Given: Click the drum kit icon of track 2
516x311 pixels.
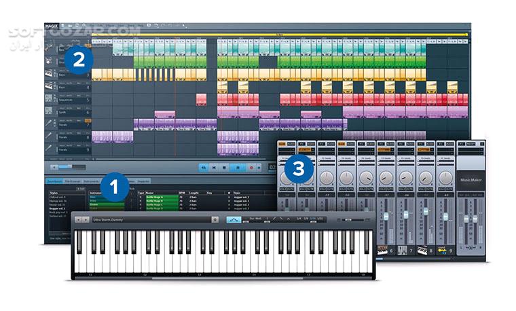Looking at the screenshot, I should point(49,60).
